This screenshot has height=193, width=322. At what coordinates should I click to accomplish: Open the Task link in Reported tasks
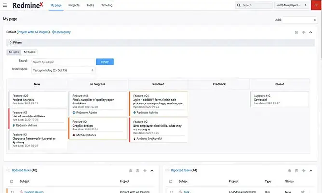coord(187,192)
